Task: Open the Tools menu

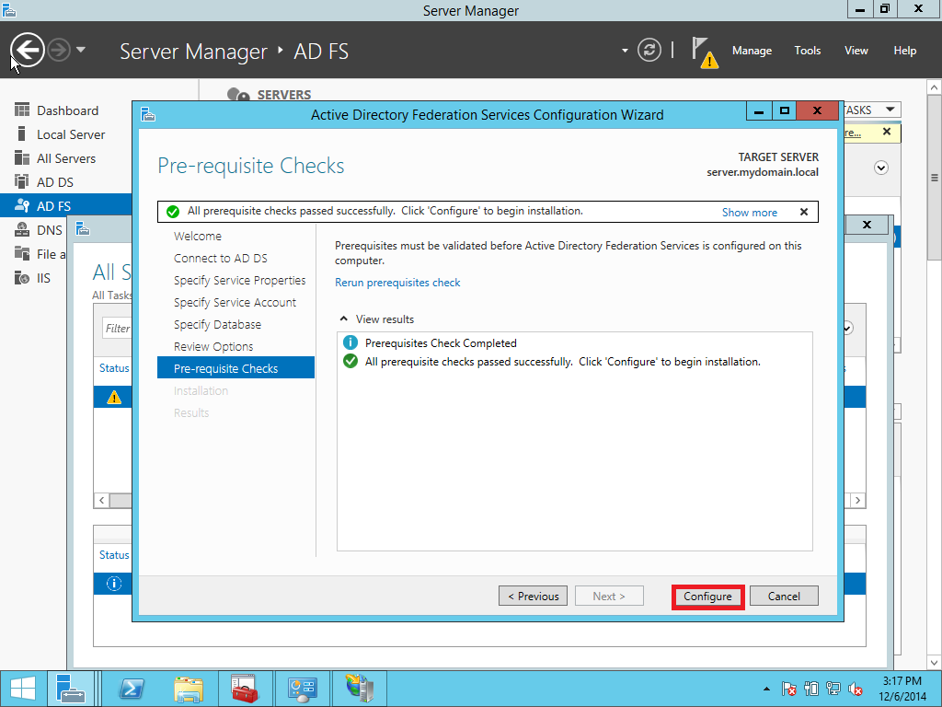Action: (x=807, y=51)
